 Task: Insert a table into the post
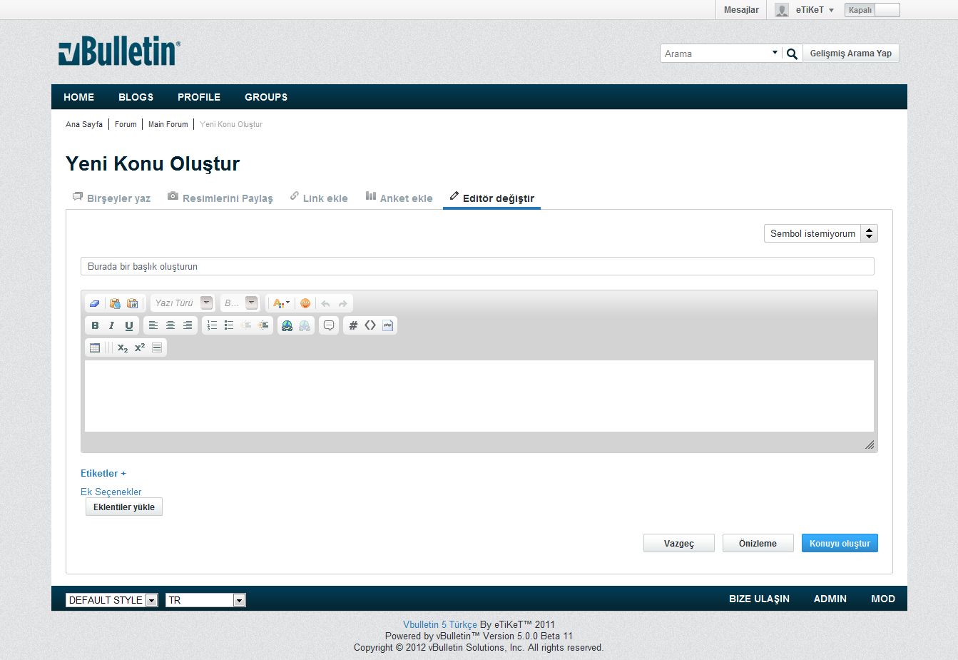point(95,347)
